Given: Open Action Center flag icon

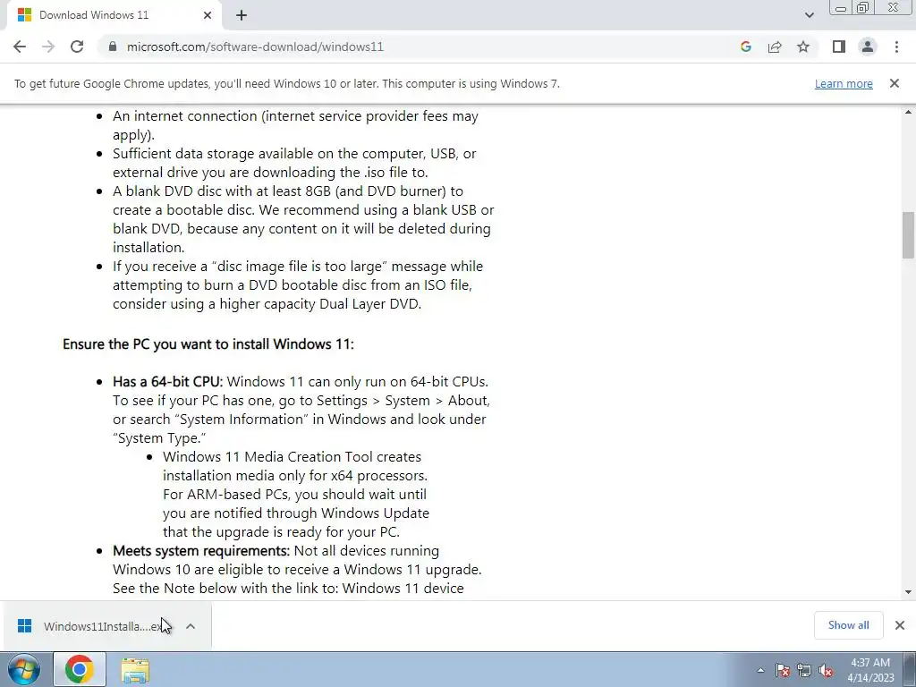Looking at the screenshot, I should (x=783, y=671).
